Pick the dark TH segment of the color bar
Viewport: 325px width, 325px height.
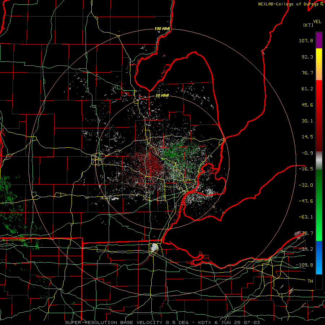319,281
